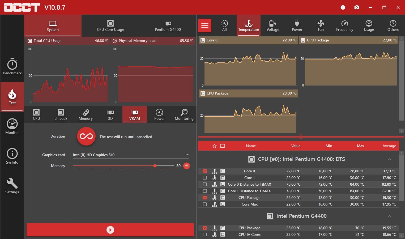This screenshot has width=405, height=239.
Task: Click the Physical Memory Load graph header
Action: (x=153, y=41)
